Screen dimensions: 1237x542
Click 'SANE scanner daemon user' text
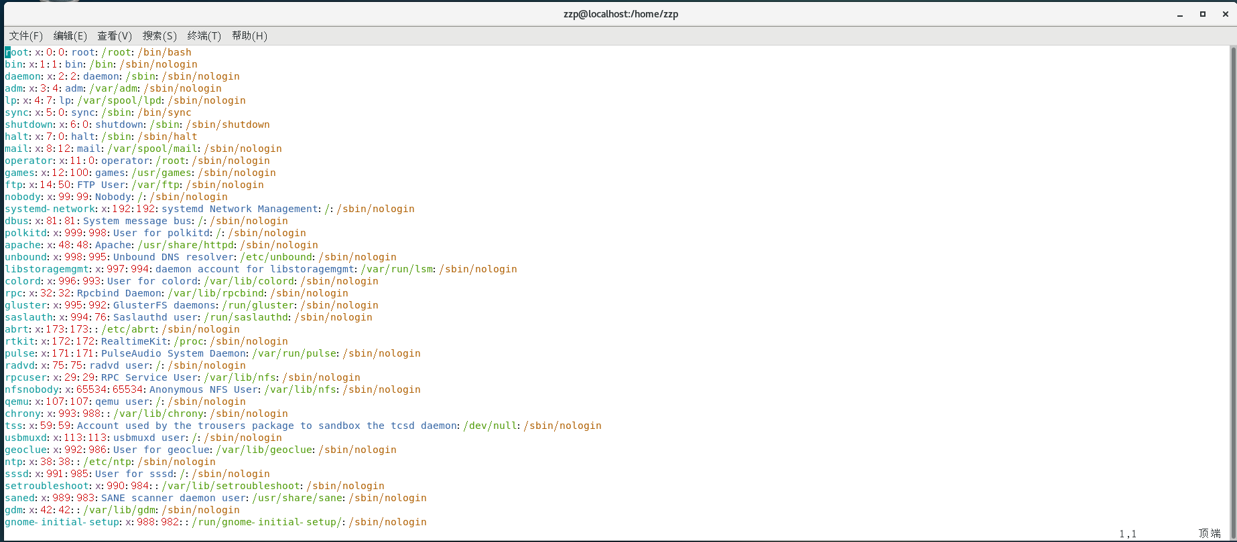click(x=174, y=498)
